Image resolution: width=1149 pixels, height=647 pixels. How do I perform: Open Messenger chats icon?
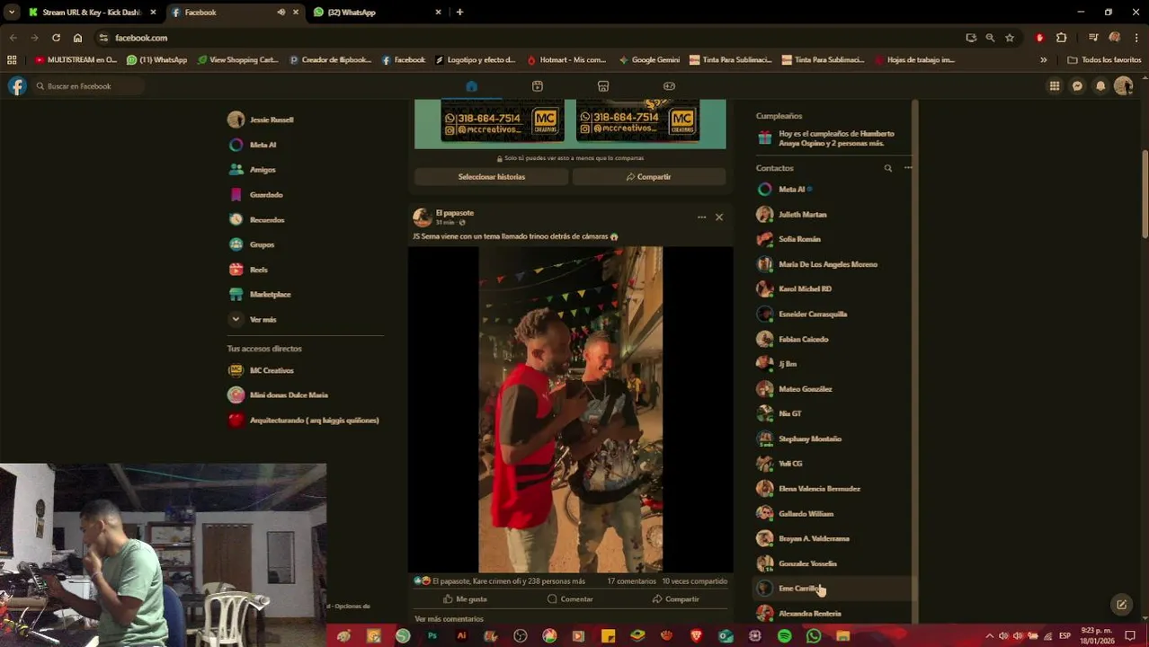(1077, 86)
